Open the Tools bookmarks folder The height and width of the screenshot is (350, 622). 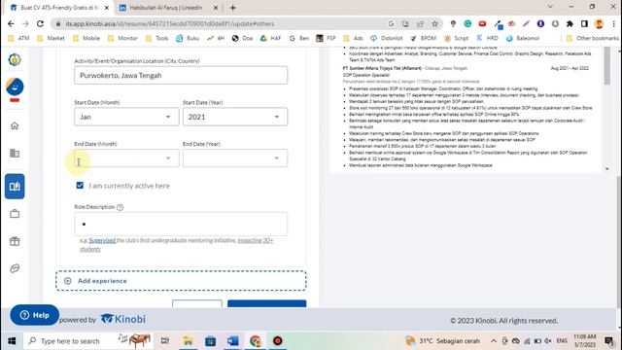[157, 38]
